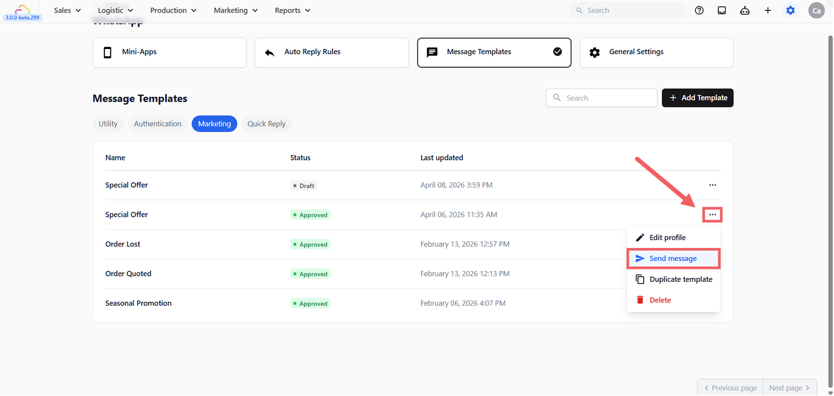Viewport: 834px width, 396px height.
Task: Select the Mini-Apps card
Action: (x=169, y=52)
